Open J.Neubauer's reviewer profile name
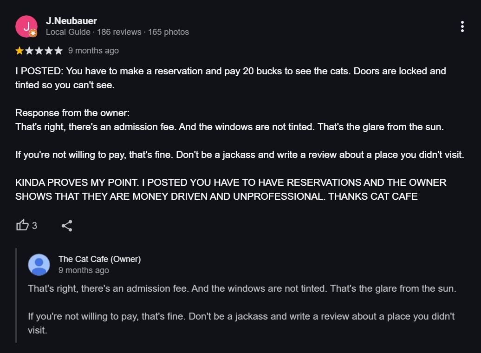This screenshot has height=353, width=481. tap(71, 20)
